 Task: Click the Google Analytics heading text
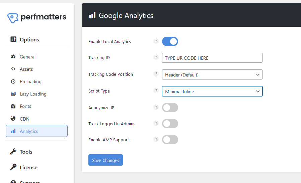pyautogui.click(x=126, y=15)
